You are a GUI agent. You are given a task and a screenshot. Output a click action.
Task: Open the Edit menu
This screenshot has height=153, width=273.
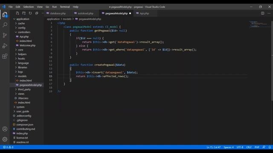point(18,7)
